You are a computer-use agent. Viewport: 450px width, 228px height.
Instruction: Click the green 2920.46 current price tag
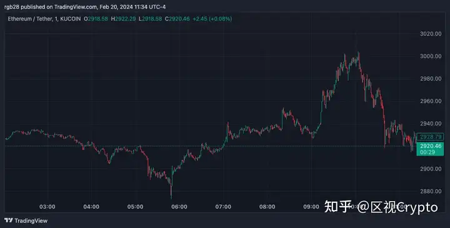[x=430, y=149]
